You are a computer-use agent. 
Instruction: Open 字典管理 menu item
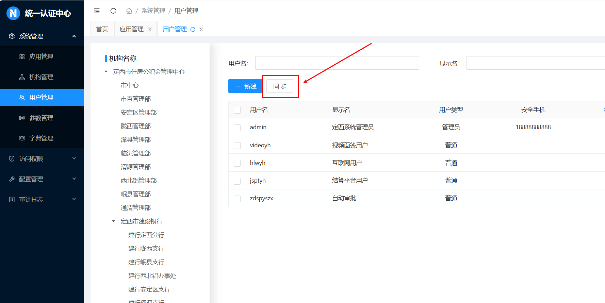(41, 138)
